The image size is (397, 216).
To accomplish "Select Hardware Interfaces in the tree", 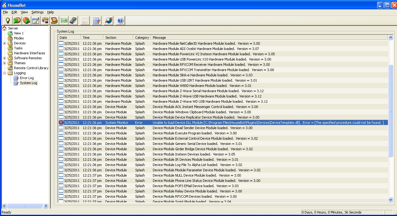I will pos(29,53).
